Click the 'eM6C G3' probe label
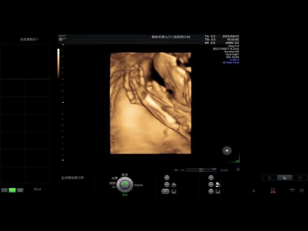 tap(232, 43)
